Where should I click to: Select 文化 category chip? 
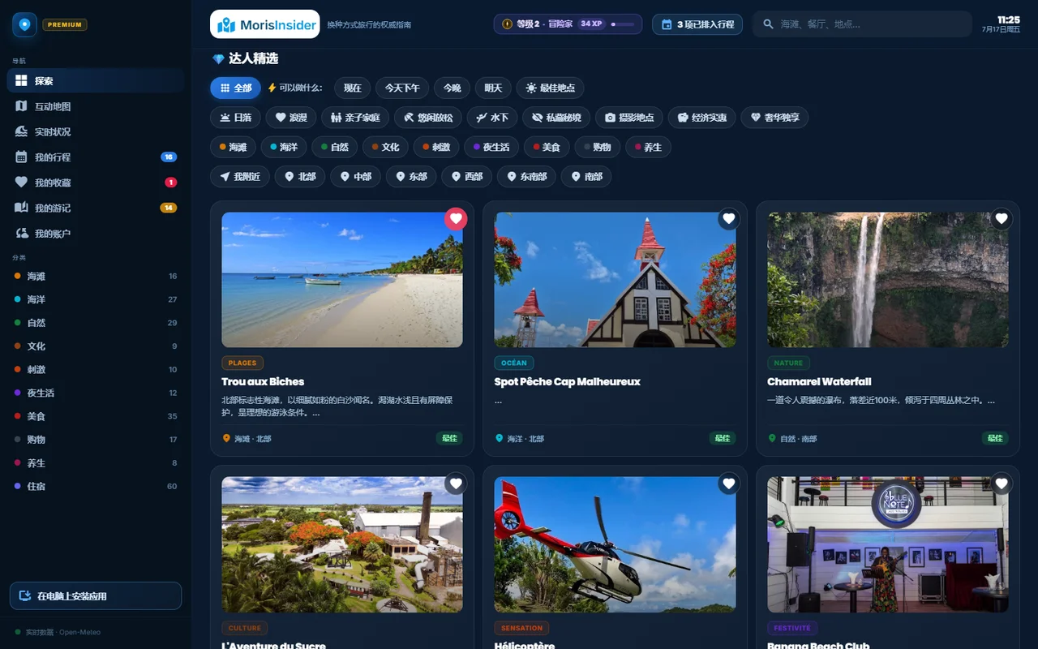point(385,147)
